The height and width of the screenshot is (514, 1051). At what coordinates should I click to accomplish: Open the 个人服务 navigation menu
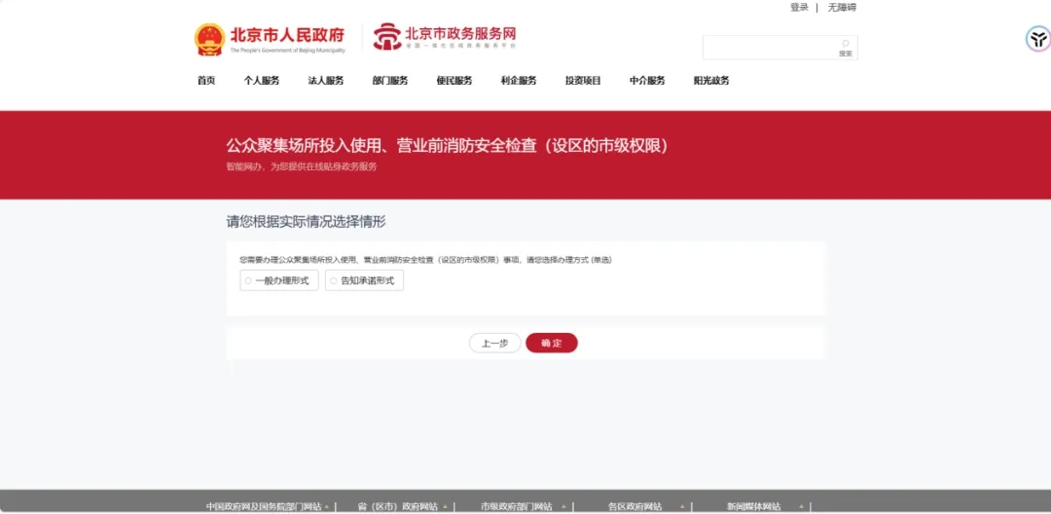coord(262,81)
